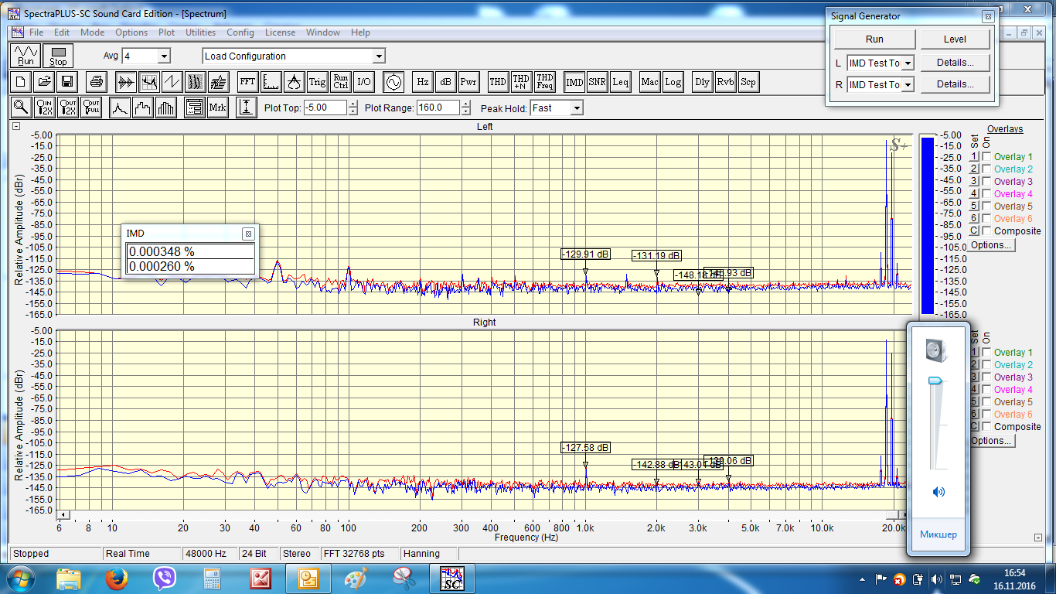Open the L channel IMD Test dropdown
Viewport: 1056px width, 594px height.
pos(908,63)
